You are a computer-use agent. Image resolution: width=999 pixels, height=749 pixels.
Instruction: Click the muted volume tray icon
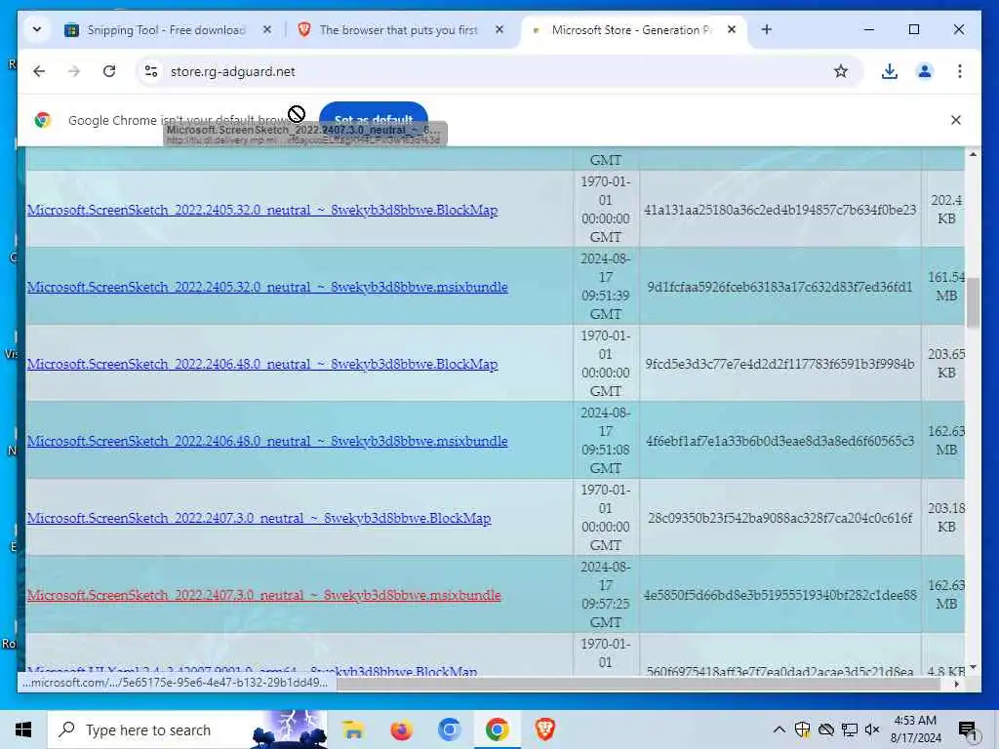point(872,729)
